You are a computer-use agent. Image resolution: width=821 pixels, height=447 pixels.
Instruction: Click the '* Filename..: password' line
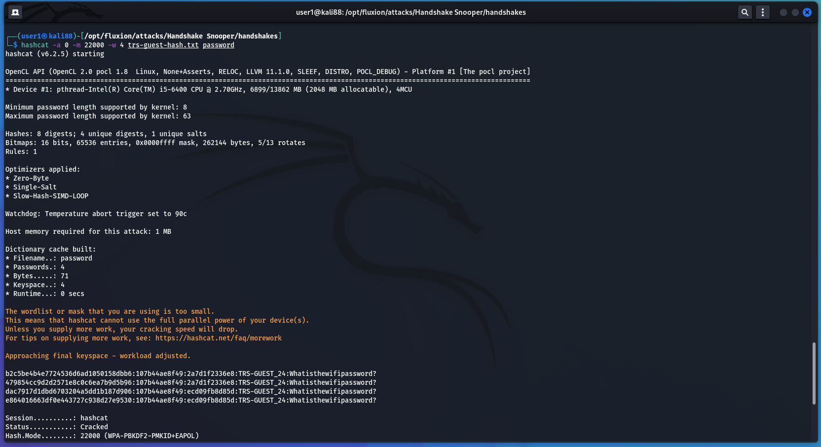(49, 258)
